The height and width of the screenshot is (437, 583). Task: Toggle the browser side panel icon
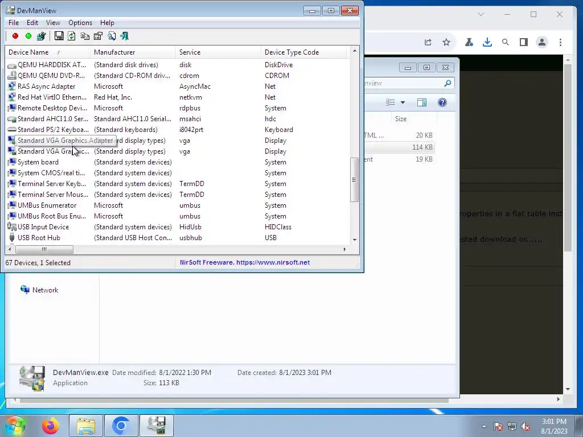(x=524, y=42)
